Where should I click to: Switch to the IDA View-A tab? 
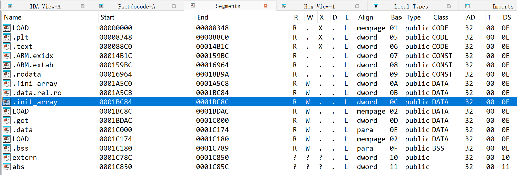(x=45, y=6)
